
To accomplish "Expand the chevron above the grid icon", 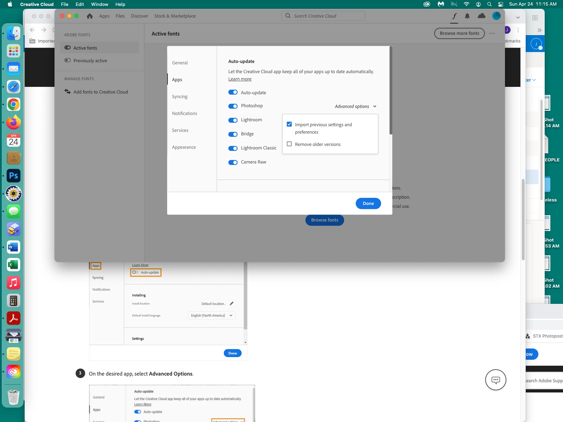I will point(518,17).
